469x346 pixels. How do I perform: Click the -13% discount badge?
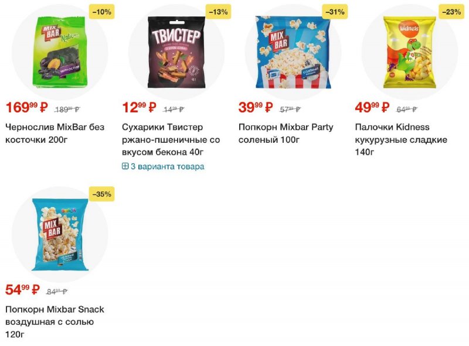218,12
